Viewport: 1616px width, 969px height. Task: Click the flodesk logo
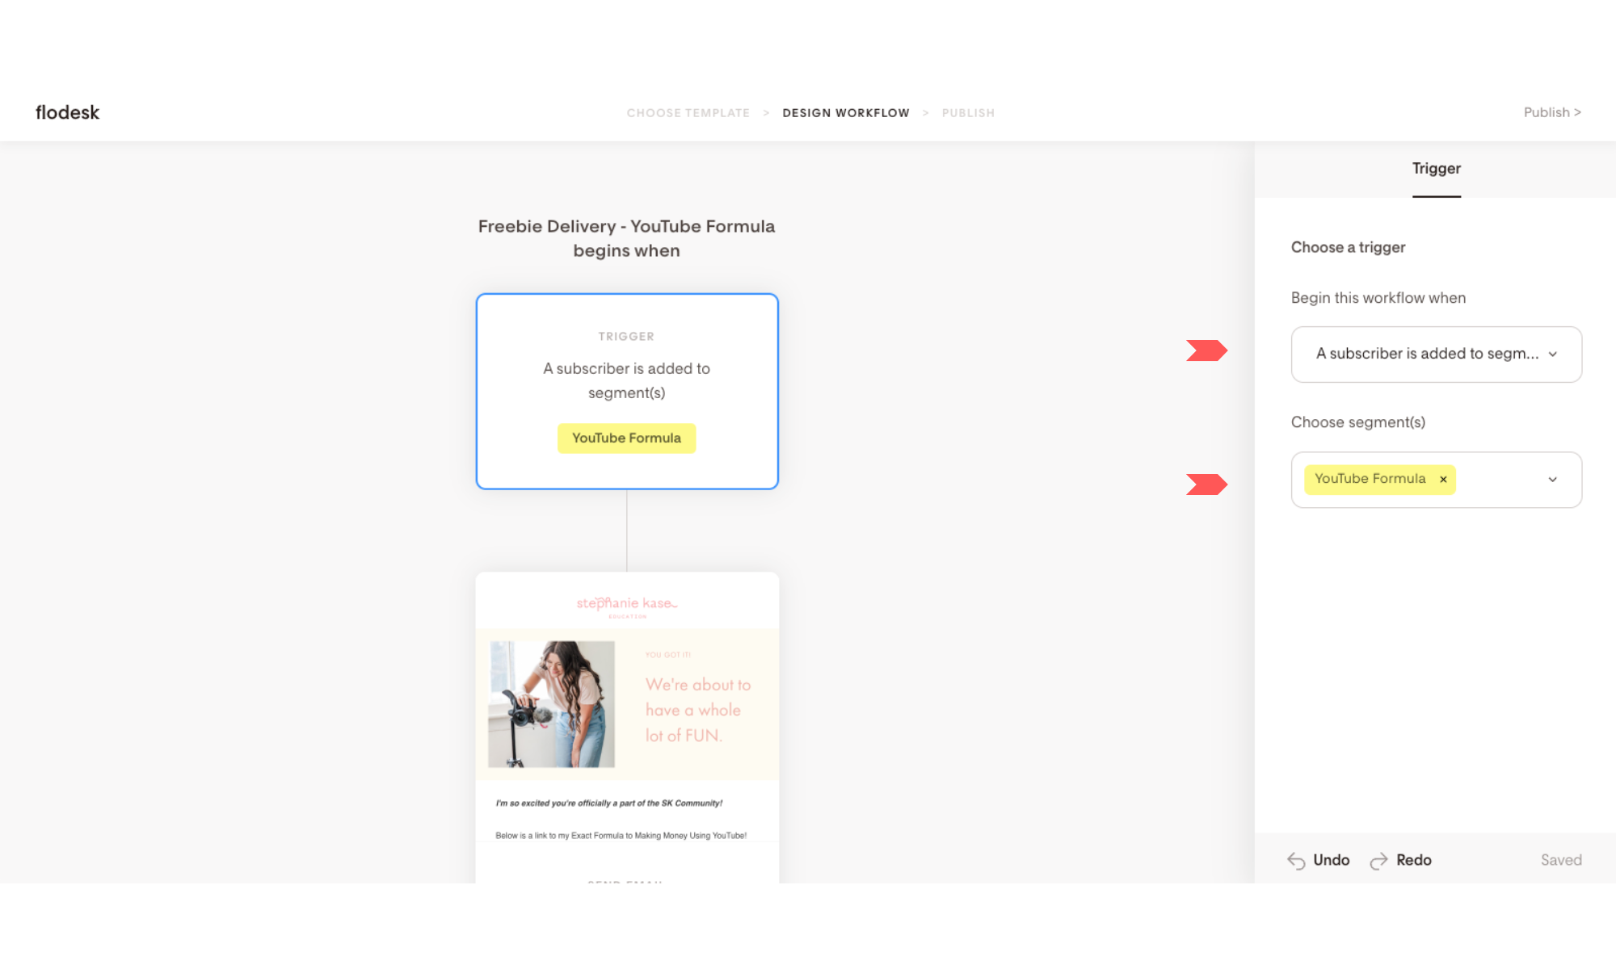click(x=67, y=112)
